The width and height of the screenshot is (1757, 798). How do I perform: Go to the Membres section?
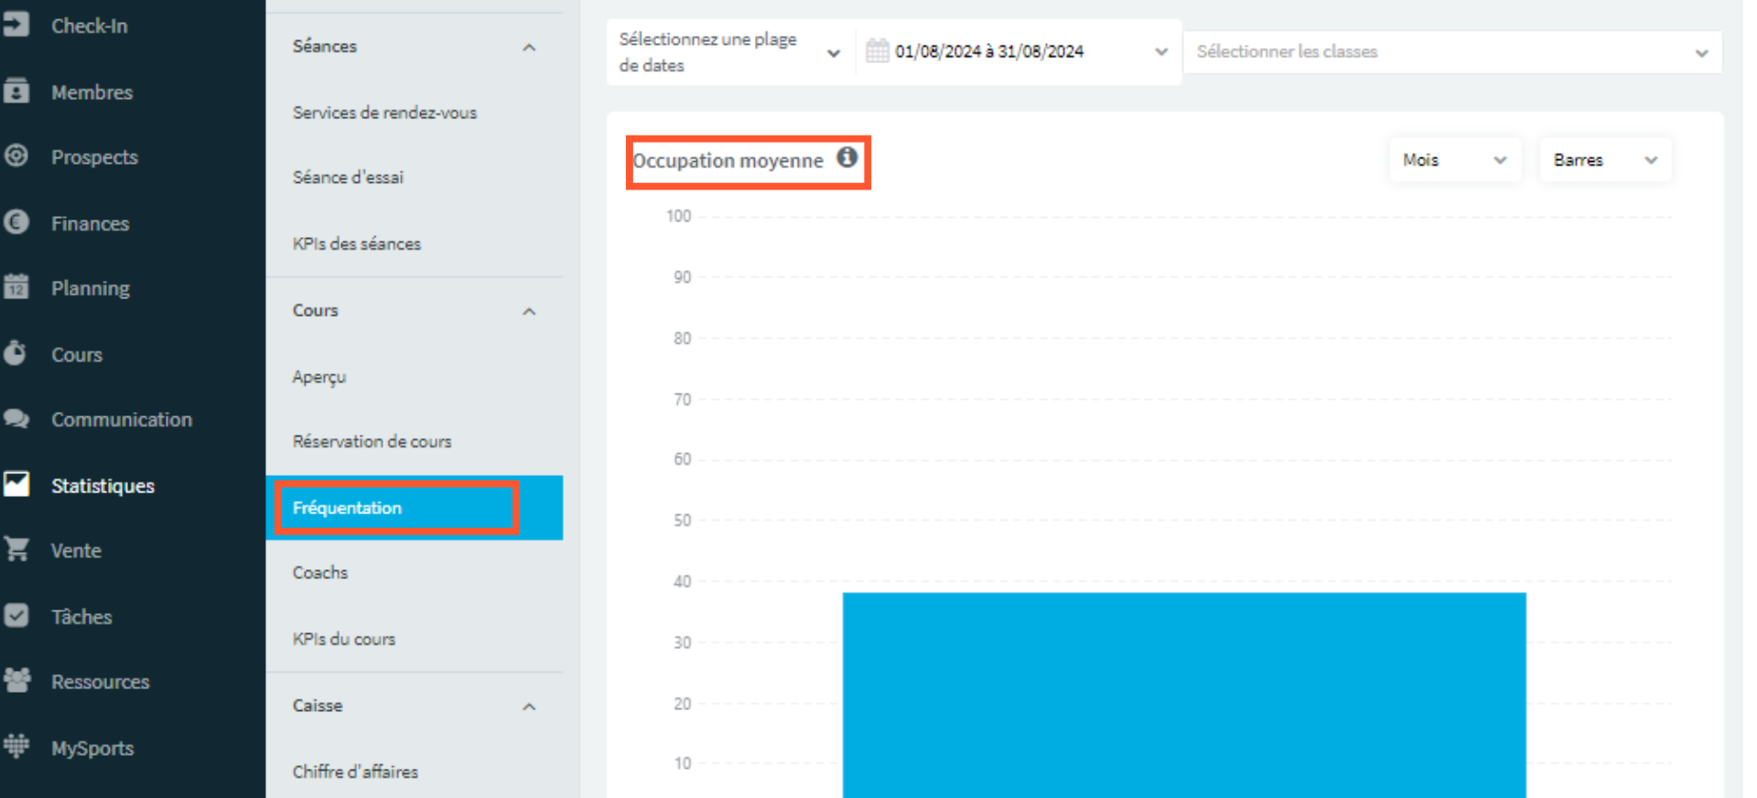click(x=92, y=92)
